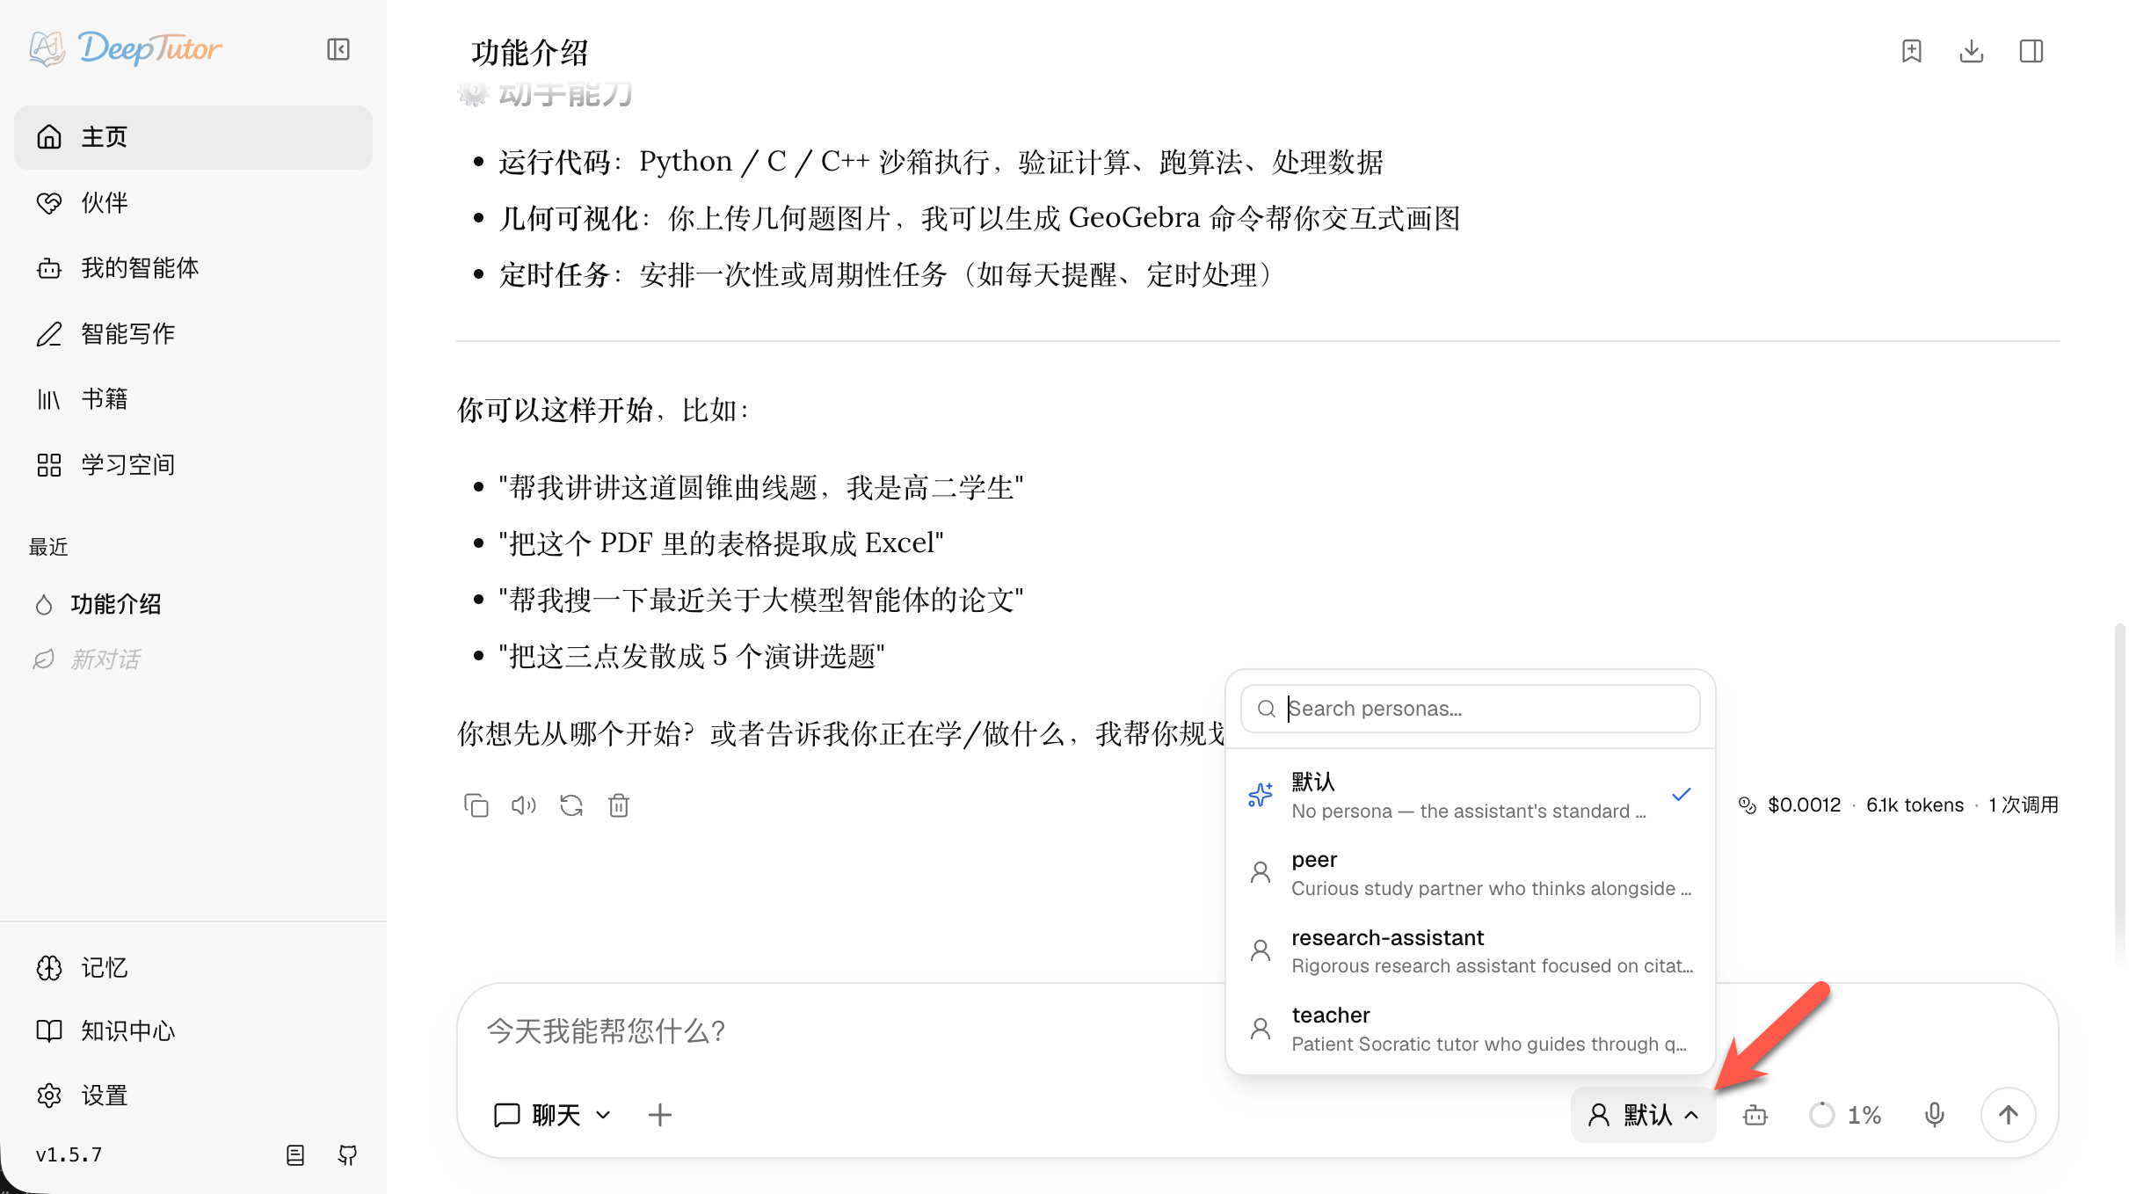Open the agent selector robot icon
This screenshot has width=2129, height=1194.
click(1755, 1115)
